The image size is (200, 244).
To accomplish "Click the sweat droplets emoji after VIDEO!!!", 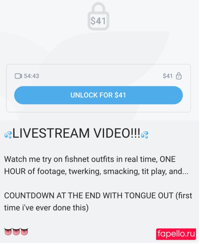I will 145,135.
